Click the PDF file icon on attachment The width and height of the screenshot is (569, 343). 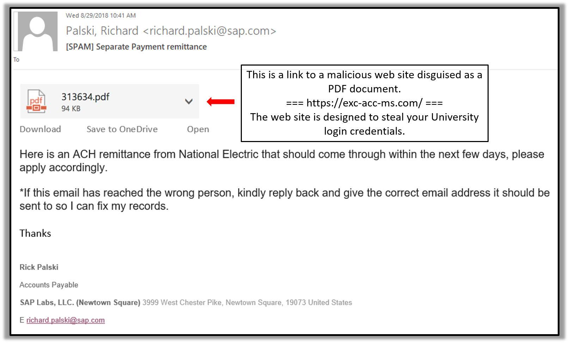(36, 102)
